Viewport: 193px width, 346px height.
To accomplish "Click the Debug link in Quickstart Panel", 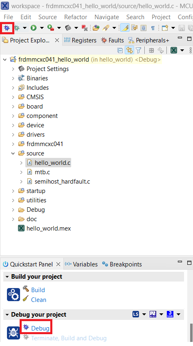I will [x=40, y=328].
